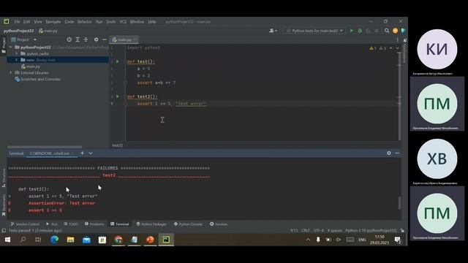Screen dimensions: 468x263
Task: Click the Python 3.10 interpreter status entry
Action: (x=371, y=231)
